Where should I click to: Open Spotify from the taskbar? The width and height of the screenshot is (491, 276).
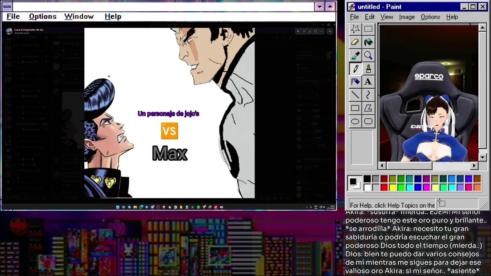point(198,207)
